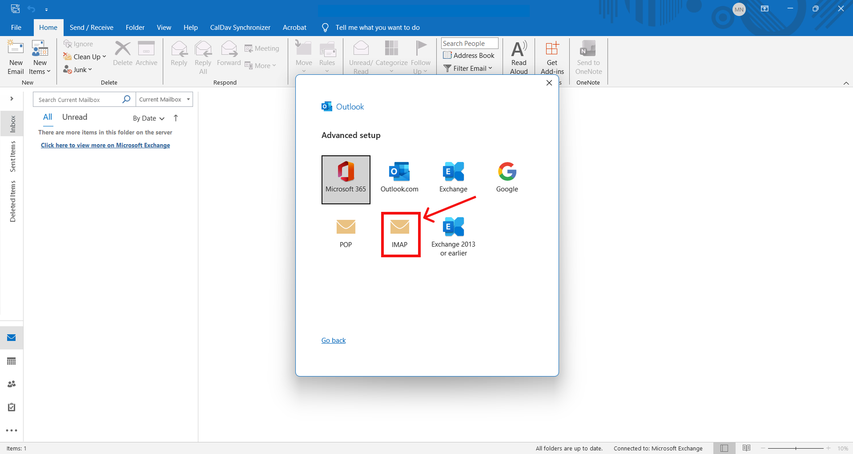Reverse the sort order arrow
853x454 pixels.
[x=176, y=118]
